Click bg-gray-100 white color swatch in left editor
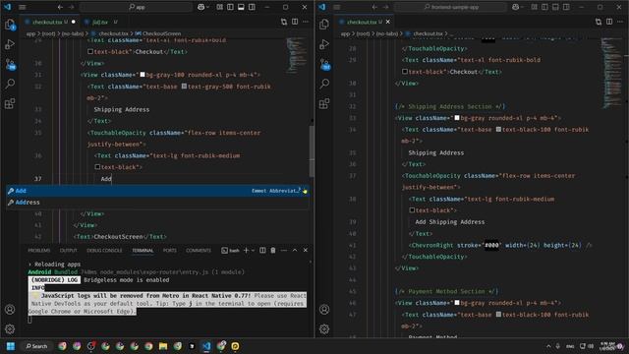The image size is (629, 354). [x=142, y=75]
